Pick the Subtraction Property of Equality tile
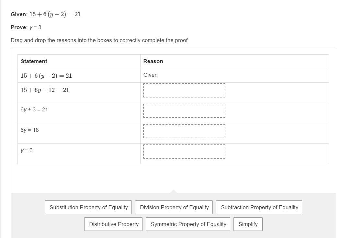341x238 pixels. tap(259, 207)
